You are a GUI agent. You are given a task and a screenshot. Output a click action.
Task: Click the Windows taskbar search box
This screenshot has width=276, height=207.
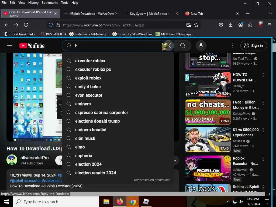(x=56, y=202)
